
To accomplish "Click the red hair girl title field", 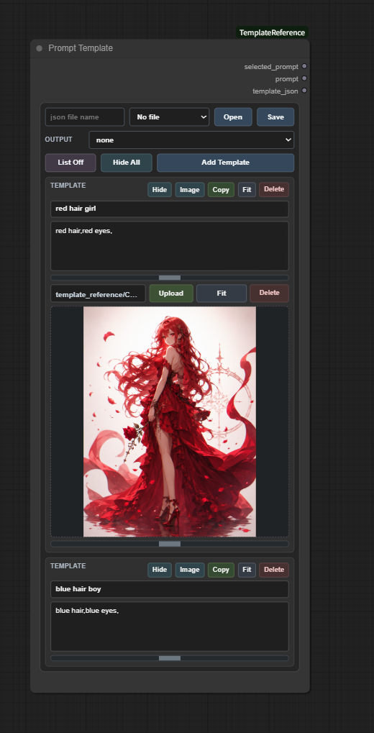I will 169,209.
